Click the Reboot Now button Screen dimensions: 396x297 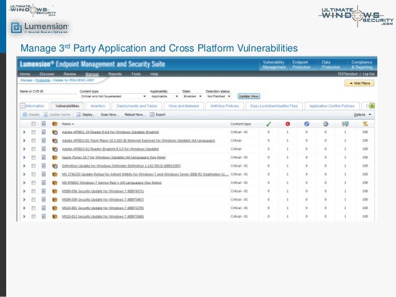[x=135, y=115]
